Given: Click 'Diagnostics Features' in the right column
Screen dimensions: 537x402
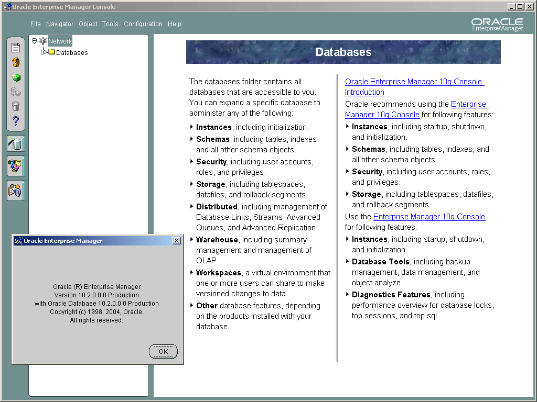Looking at the screenshot, I should tap(391, 295).
